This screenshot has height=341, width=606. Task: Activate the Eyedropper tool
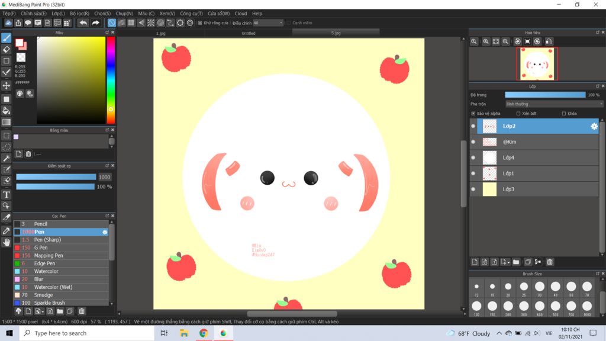6,231
